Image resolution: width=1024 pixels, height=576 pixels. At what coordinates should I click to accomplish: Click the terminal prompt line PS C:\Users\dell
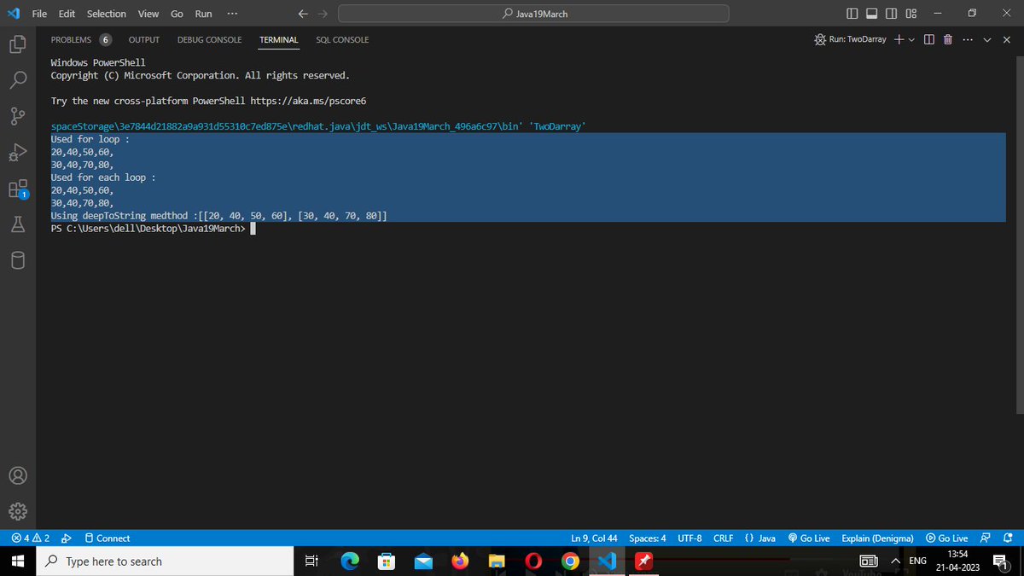click(x=148, y=229)
